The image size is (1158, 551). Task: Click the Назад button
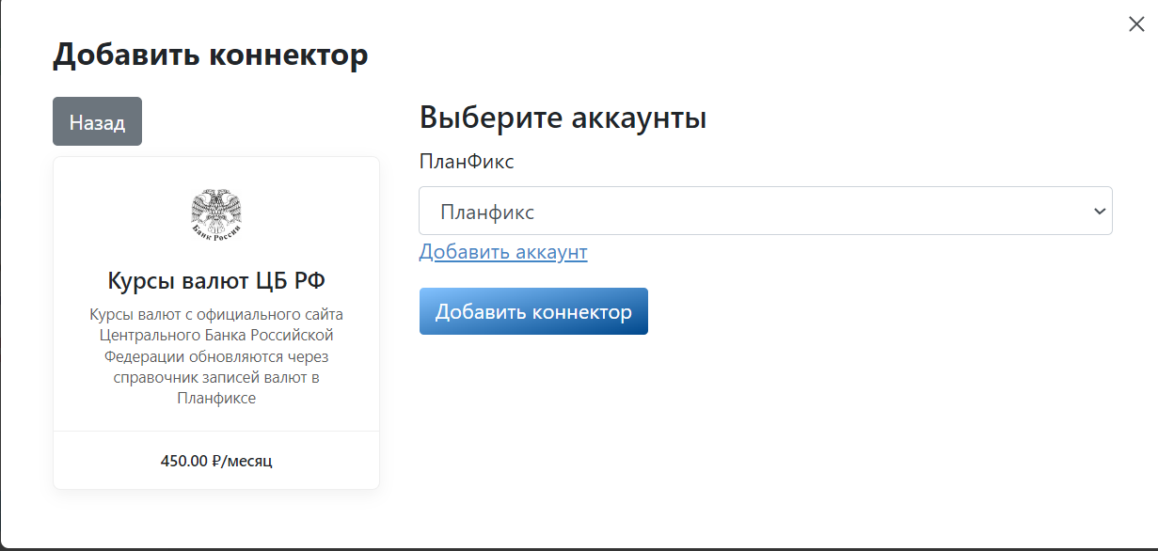tap(97, 121)
